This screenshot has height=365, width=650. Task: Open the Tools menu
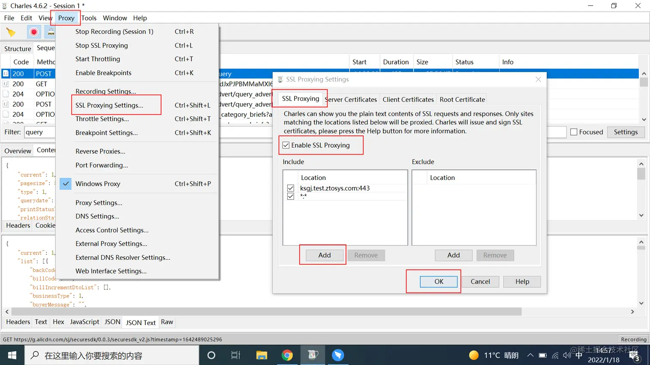[89, 18]
